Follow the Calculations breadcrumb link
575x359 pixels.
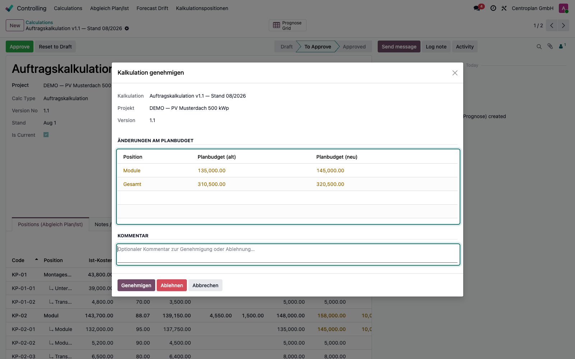point(39,22)
